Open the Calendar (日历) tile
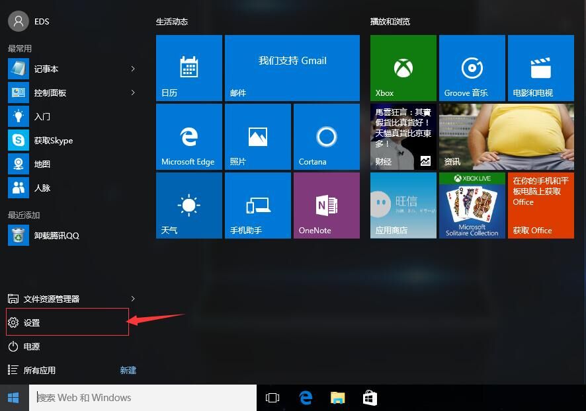 (x=189, y=68)
